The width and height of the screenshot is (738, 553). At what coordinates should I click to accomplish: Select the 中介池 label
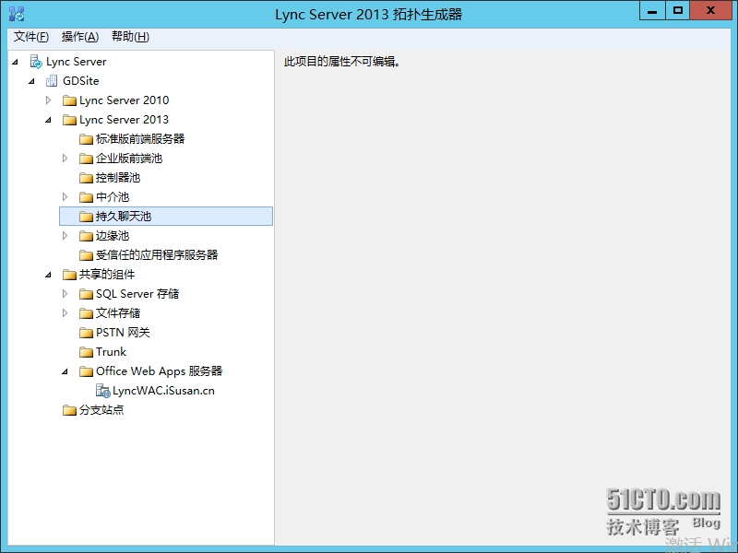[x=113, y=197]
